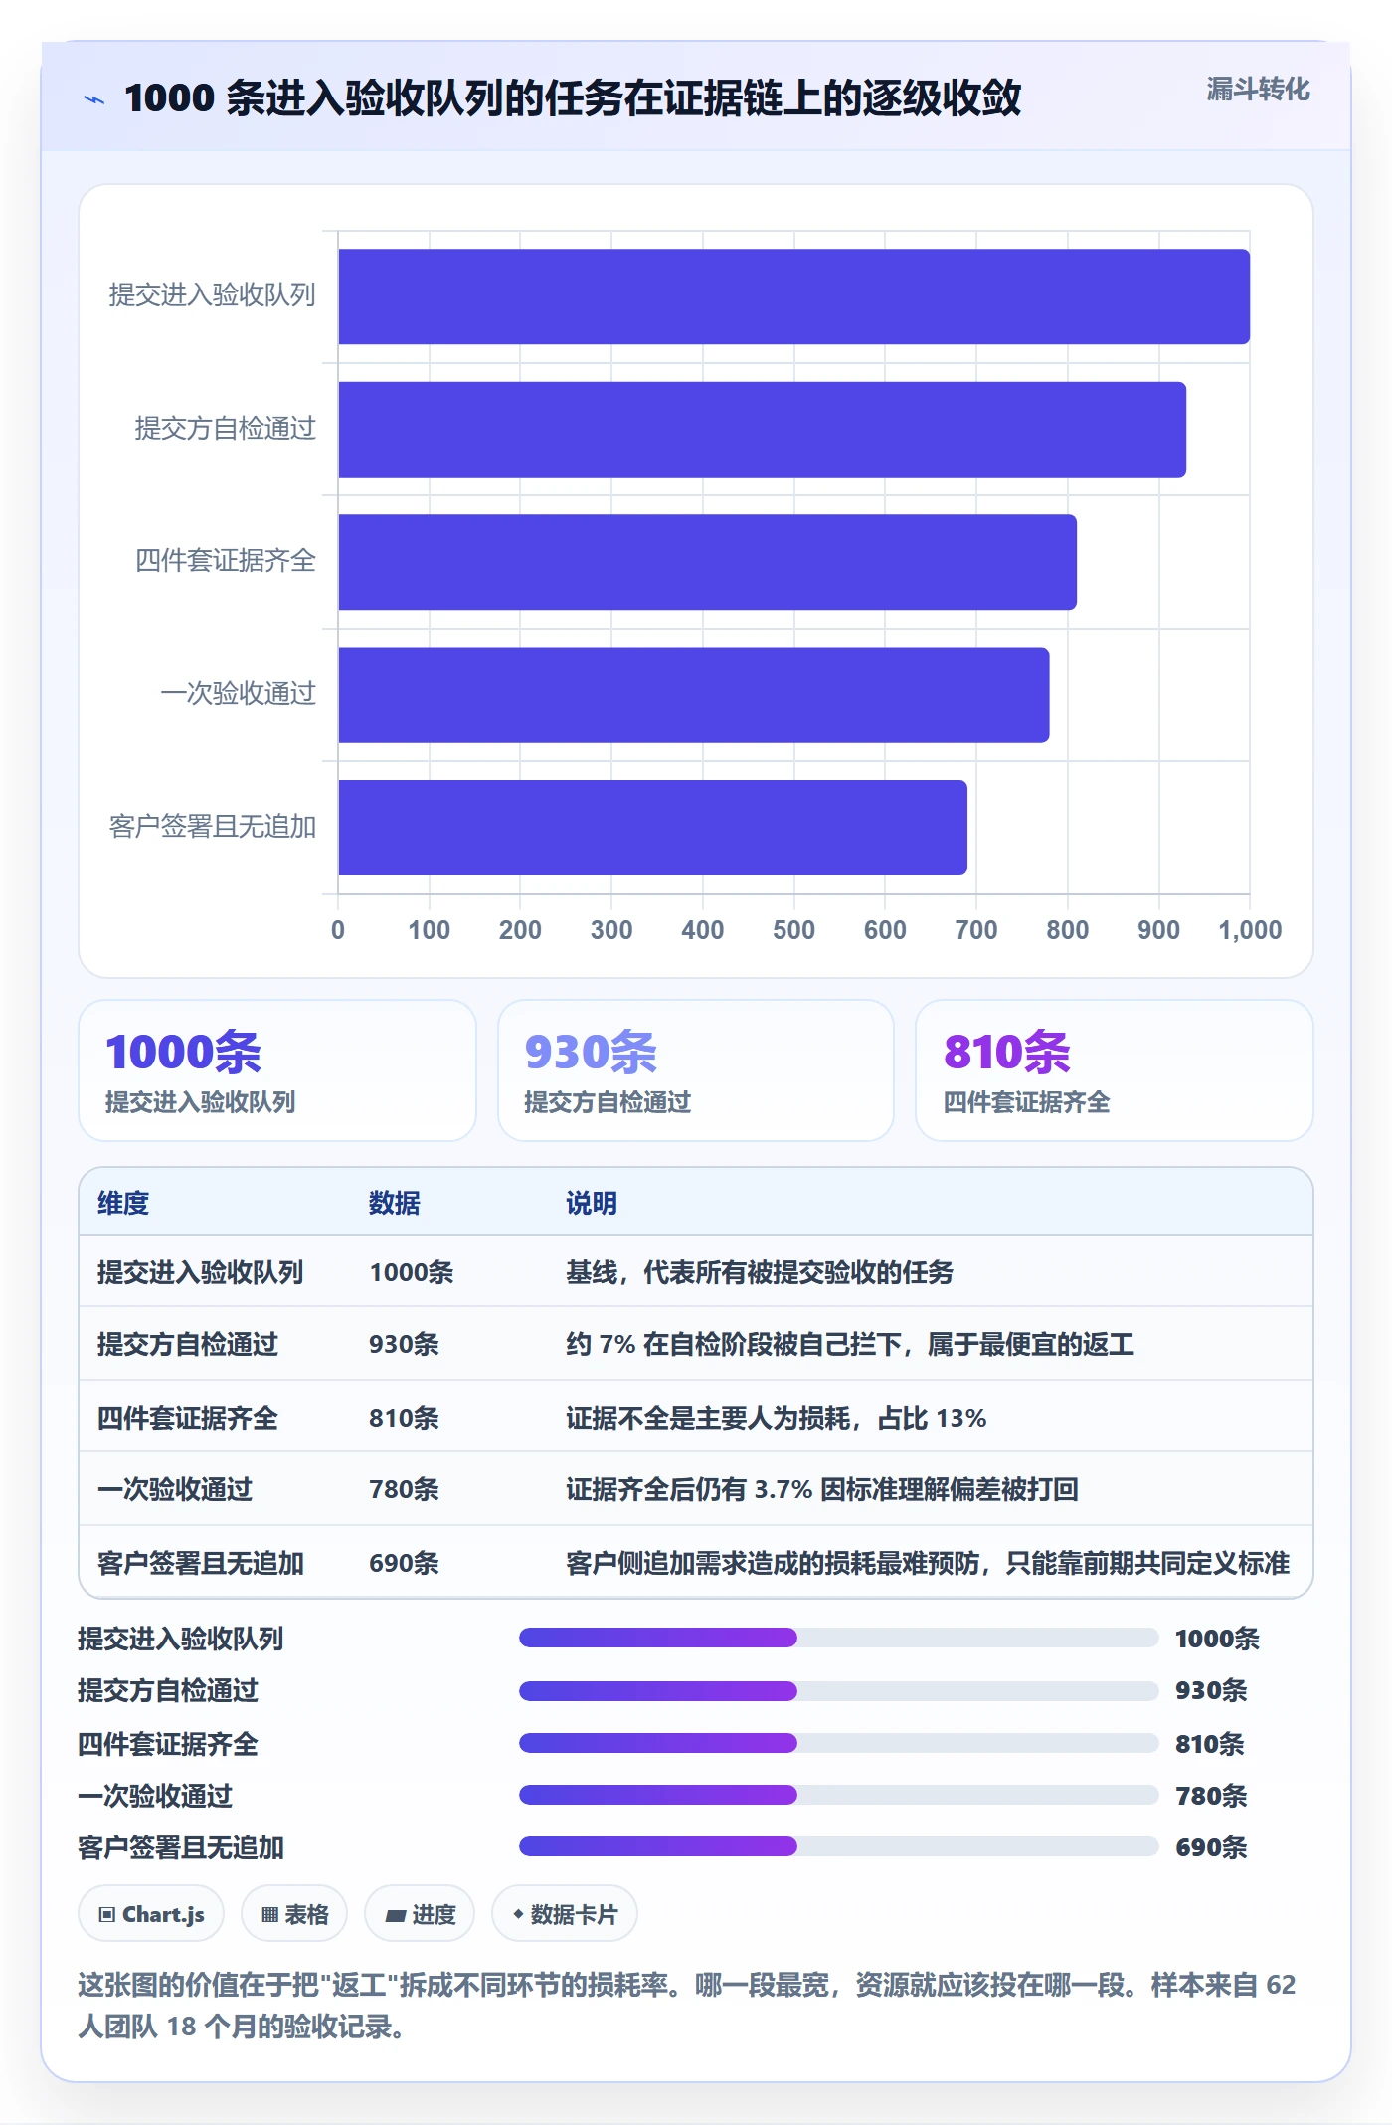This screenshot has height=2125, width=1392.
Task: Click the 690条 value beside the progress bar
Action: [1211, 1847]
